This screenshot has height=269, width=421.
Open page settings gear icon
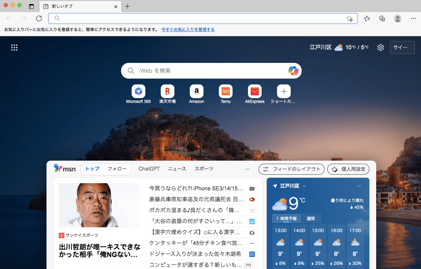[x=380, y=48]
